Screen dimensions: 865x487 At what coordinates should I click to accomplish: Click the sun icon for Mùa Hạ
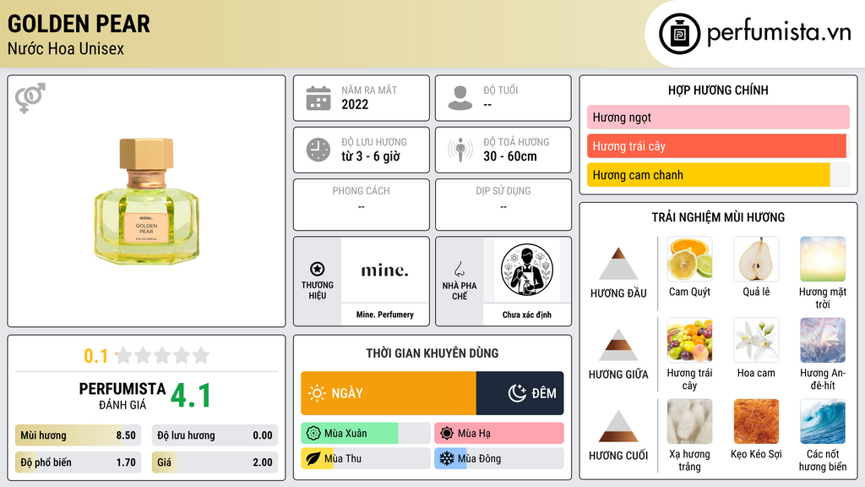(x=447, y=434)
